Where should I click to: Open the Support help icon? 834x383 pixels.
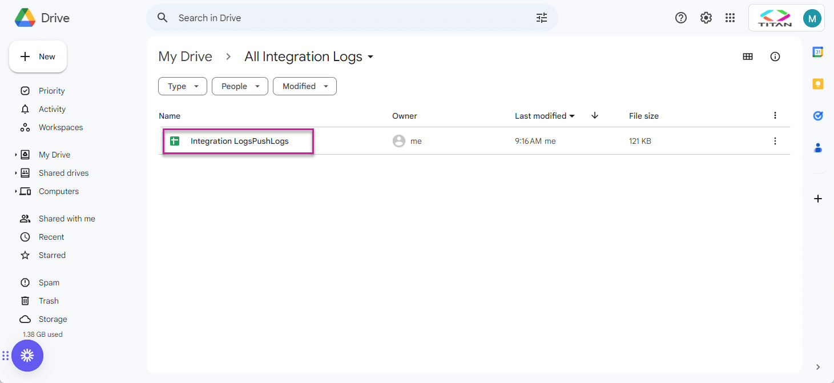[x=680, y=18]
